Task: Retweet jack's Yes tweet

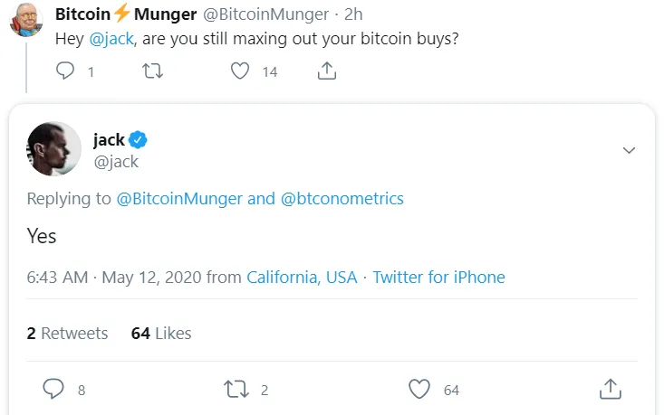Action: tap(236, 389)
